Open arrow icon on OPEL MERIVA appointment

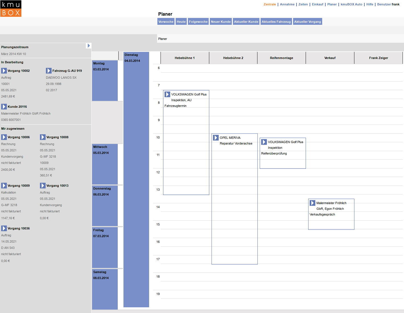coord(216,138)
